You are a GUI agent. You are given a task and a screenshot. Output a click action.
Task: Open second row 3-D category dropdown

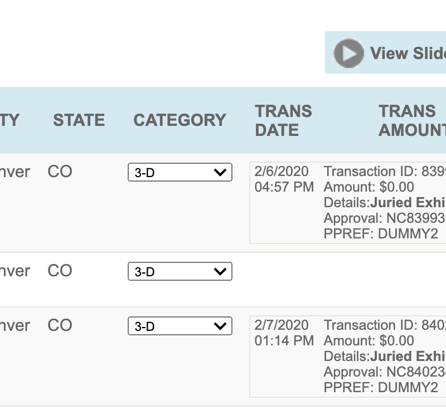point(180,271)
